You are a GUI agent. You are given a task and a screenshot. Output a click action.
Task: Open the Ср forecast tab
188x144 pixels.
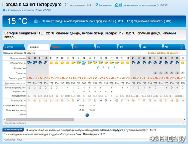tap(152, 47)
